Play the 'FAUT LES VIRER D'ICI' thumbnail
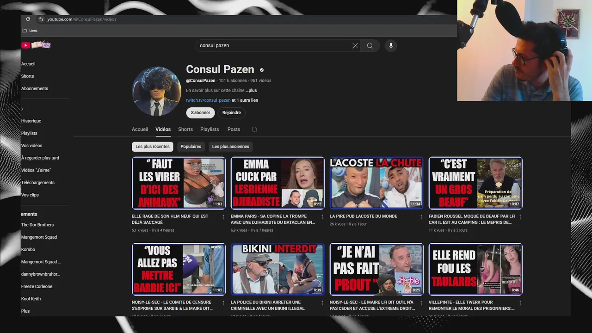The image size is (592, 333). [179, 183]
